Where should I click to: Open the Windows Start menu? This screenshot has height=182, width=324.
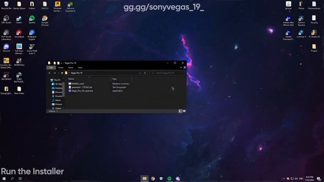4,178
